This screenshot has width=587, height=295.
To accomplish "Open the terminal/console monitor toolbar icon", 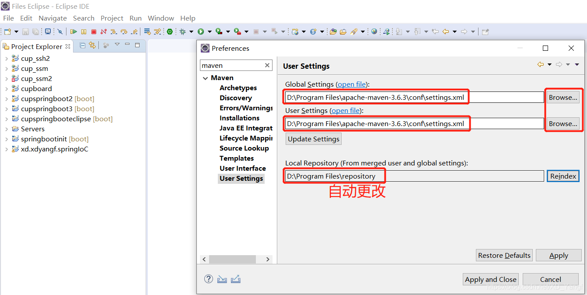I will click(x=48, y=32).
